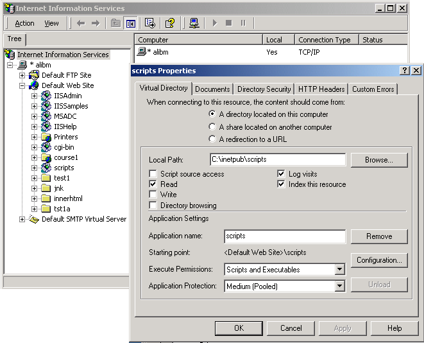Image resolution: width=424 pixels, height=343 pixels.
Task: Click the context help question mark button
Action: pyautogui.click(x=405, y=71)
